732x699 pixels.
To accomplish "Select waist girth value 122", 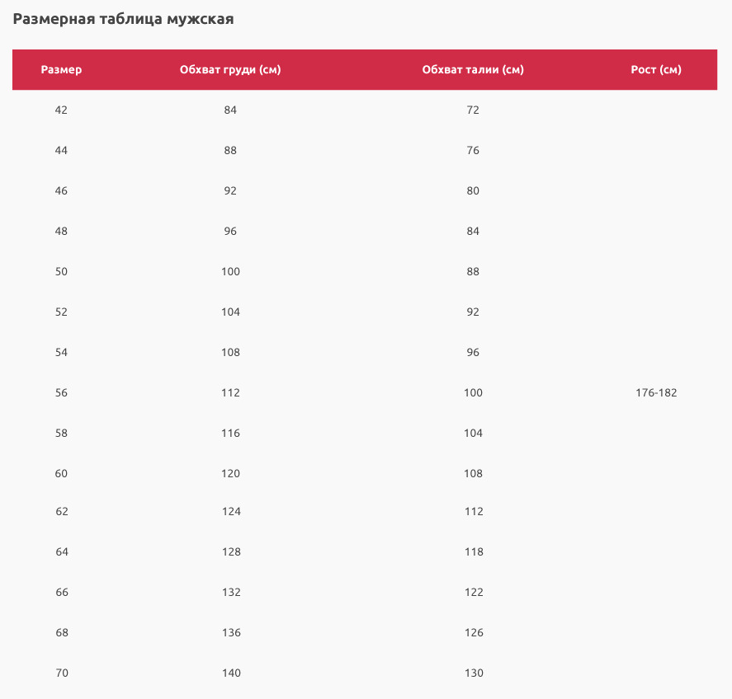I will pyautogui.click(x=474, y=593).
